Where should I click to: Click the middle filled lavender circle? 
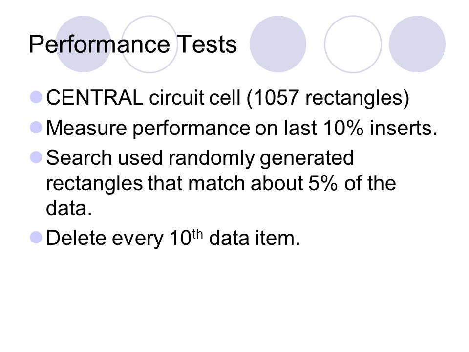[x=278, y=44]
